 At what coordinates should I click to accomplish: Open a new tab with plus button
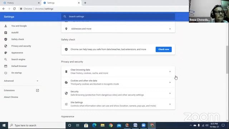pyautogui.click(x=85, y=3)
